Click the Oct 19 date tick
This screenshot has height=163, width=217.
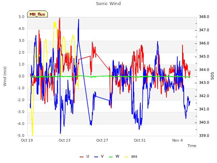pos(27,140)
